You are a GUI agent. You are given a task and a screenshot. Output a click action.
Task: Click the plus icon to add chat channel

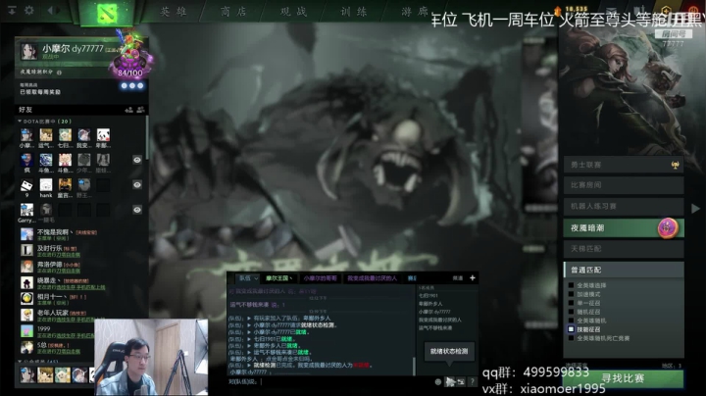[473, 277]
